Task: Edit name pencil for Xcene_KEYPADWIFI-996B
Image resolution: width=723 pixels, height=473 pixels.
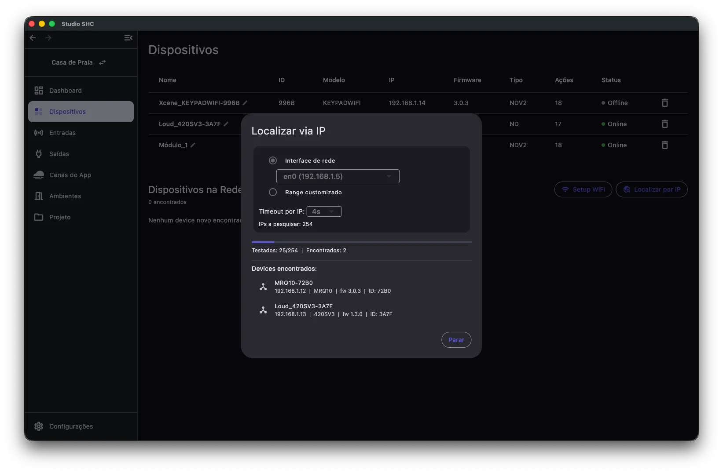Action: click(245, 103)
